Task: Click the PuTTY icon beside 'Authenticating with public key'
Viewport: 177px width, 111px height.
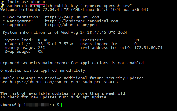Action: pos(3,6)
